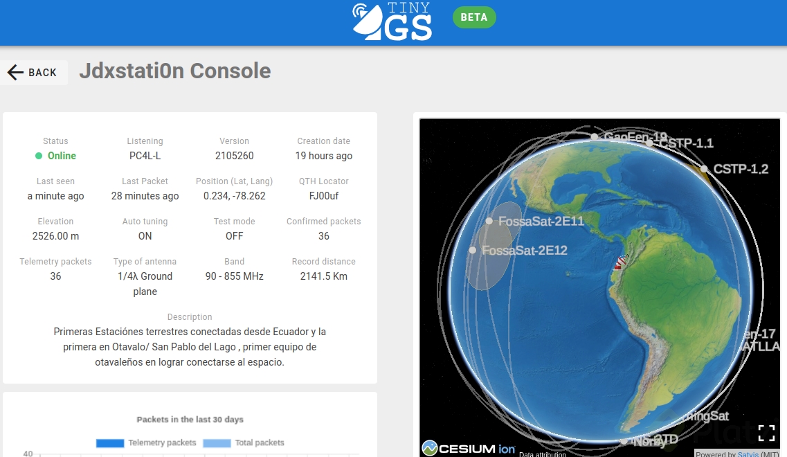This screenshot has width=787, height=457.
Task: Toggle the Telemetry packets chart legend
Action: point(146,443)
